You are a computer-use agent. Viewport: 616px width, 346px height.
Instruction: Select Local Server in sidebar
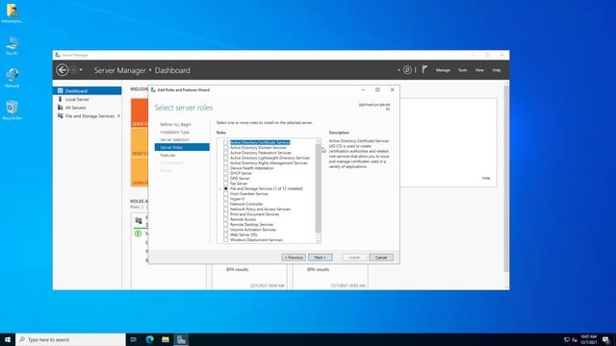point(77,99)
